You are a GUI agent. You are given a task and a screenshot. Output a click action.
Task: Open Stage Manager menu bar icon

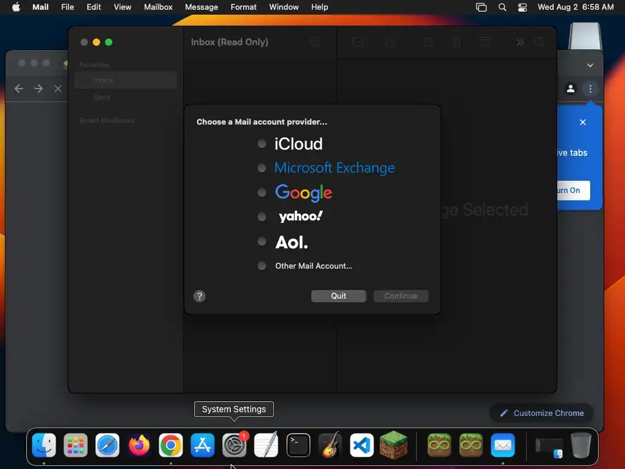click(x=481, y=7)
